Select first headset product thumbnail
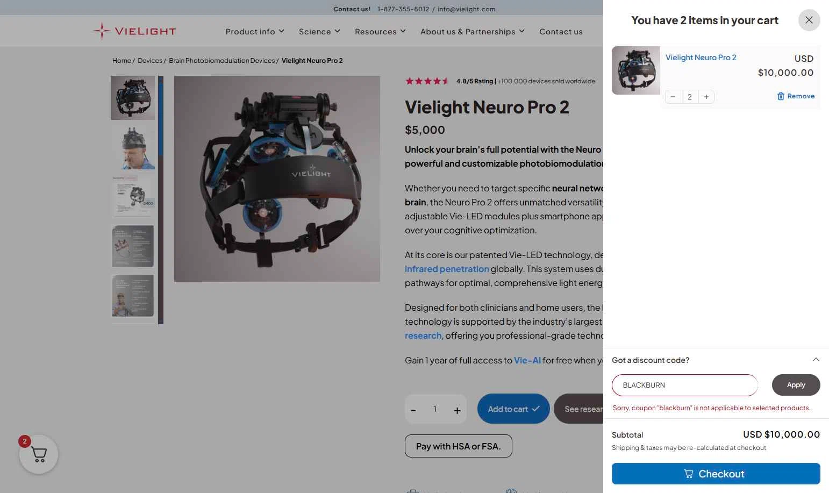Screen dimensions: 829x493 (x=133, y=98)
